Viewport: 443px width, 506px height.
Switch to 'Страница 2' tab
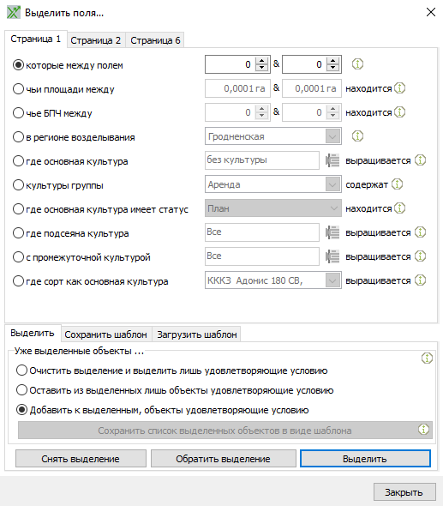(96, 40)
